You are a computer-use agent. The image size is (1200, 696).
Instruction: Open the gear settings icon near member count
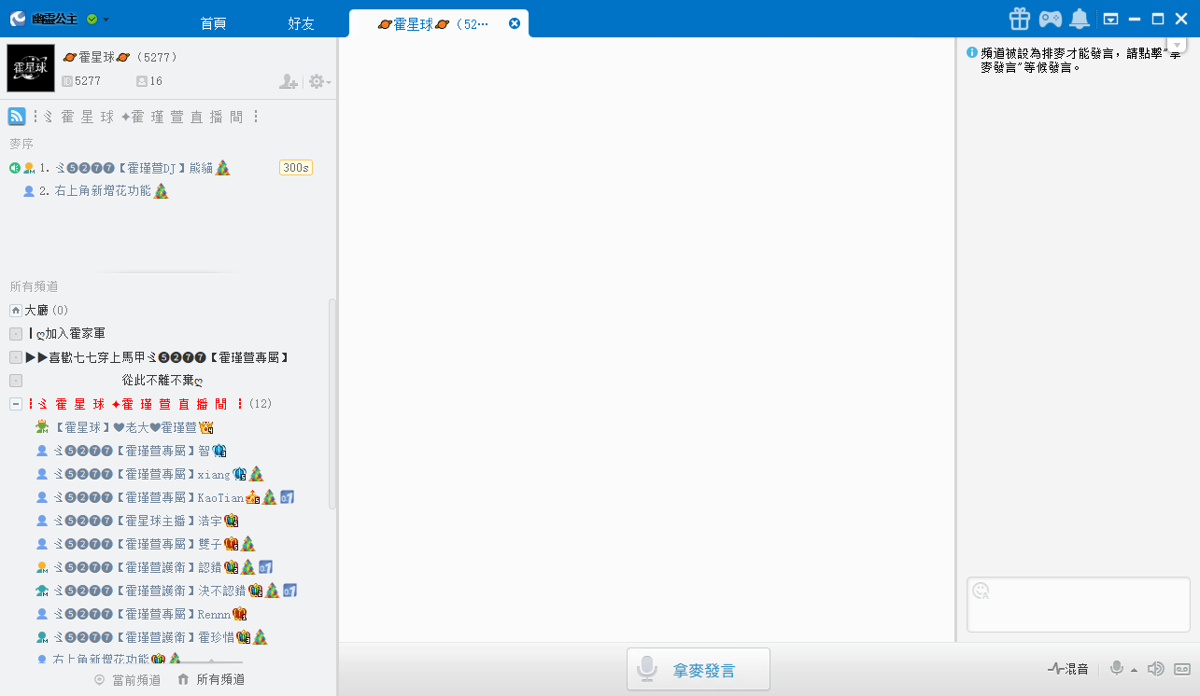point(316,81)
